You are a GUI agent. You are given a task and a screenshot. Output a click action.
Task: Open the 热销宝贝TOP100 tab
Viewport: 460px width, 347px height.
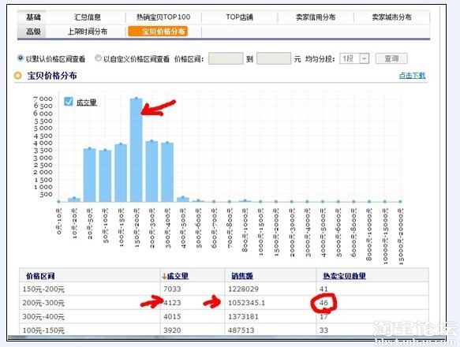163,17
